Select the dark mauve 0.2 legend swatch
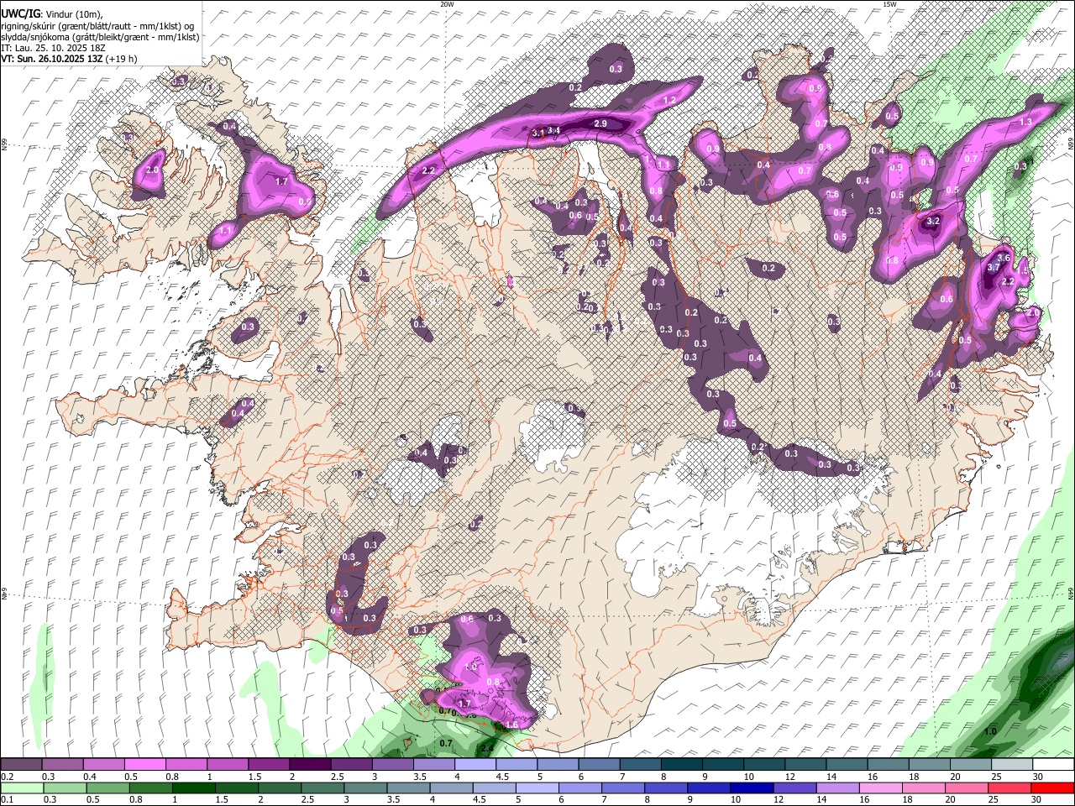Viewport: 1075px width, 806px height. (x=20, y=765)
